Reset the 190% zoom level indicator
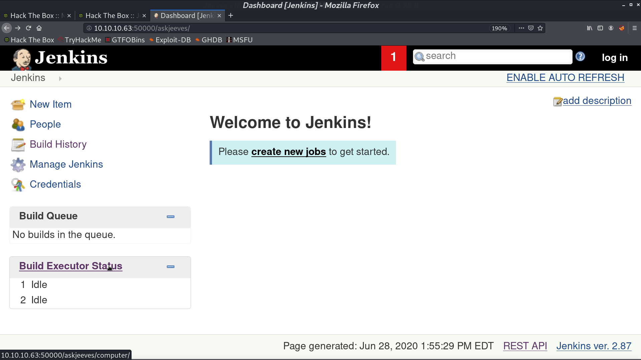 coord(499,28)
